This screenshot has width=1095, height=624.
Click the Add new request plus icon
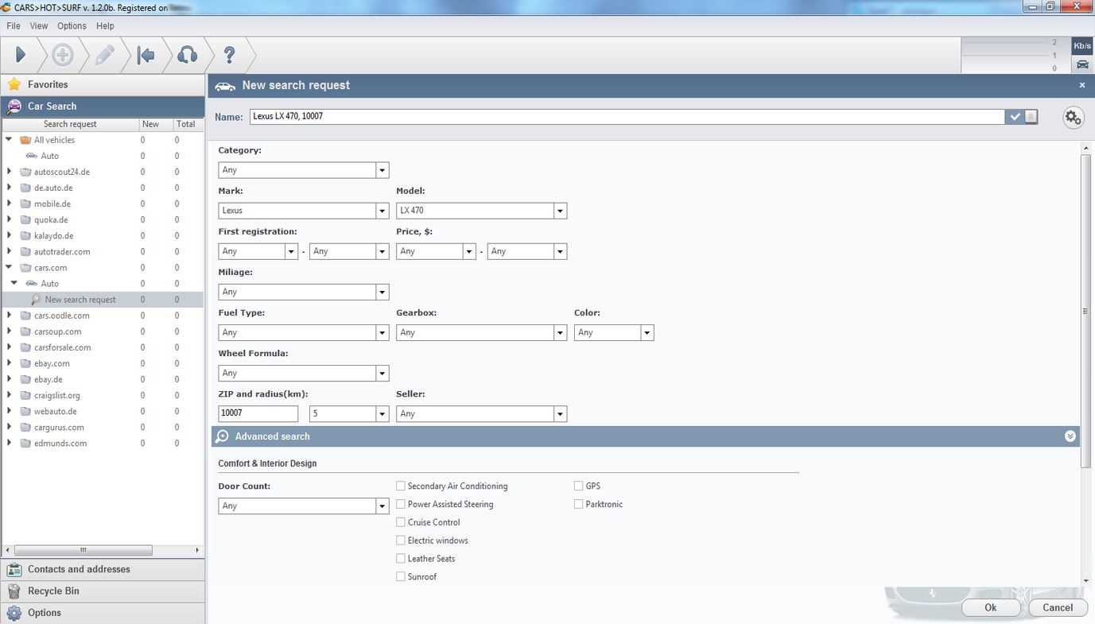pos(63,55)
